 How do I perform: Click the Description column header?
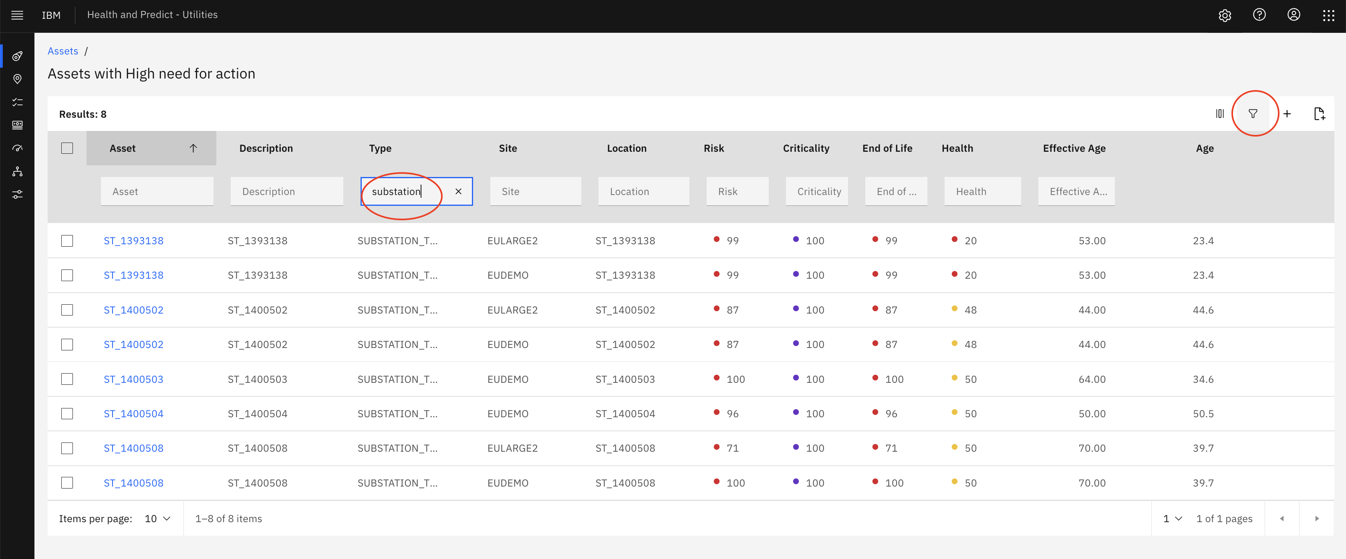266,149
